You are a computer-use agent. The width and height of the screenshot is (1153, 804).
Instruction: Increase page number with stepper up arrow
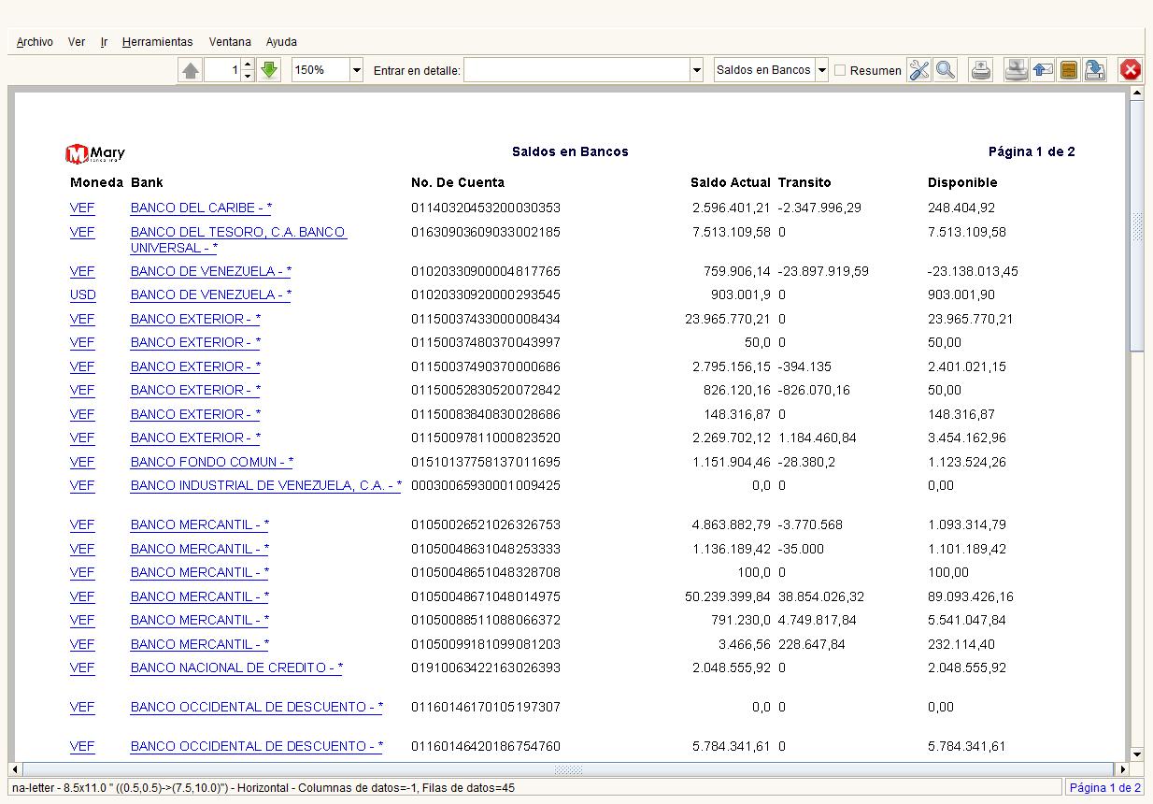(x=248, y=65)
